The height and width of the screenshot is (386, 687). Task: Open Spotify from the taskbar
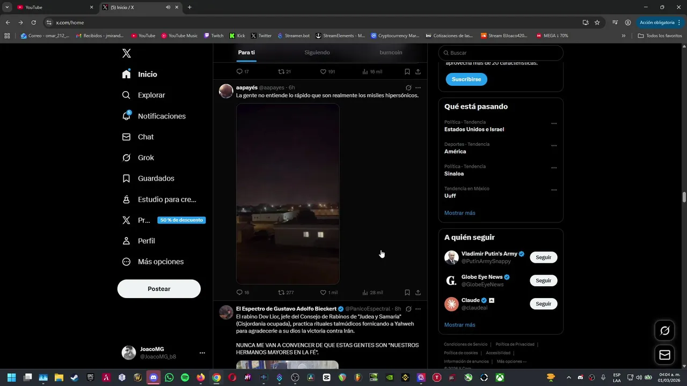pos(185,377)
